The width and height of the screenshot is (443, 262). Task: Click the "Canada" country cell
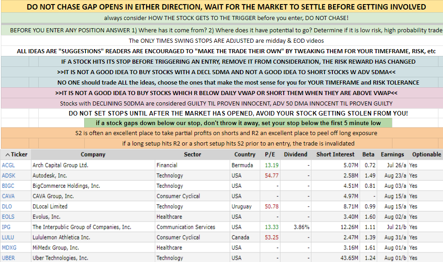tap(240, 237)
